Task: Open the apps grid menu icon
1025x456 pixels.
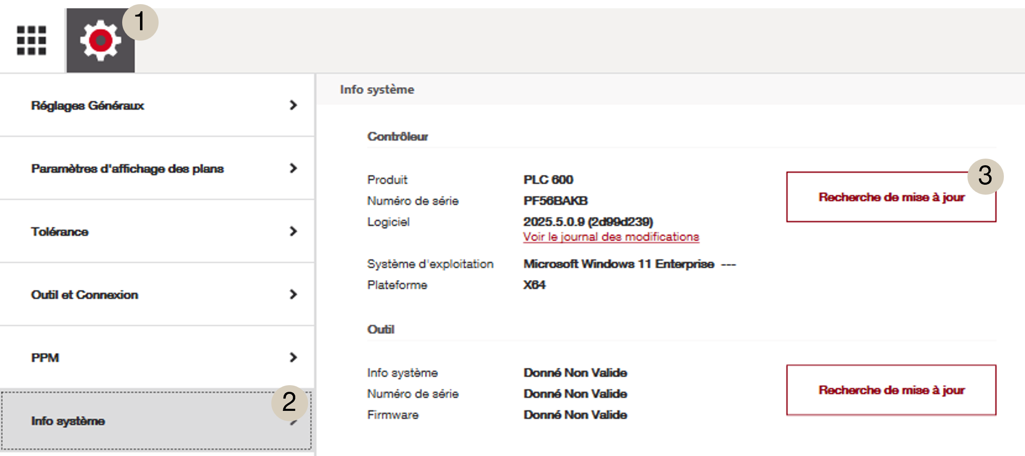Action: (x=31, y=41)
